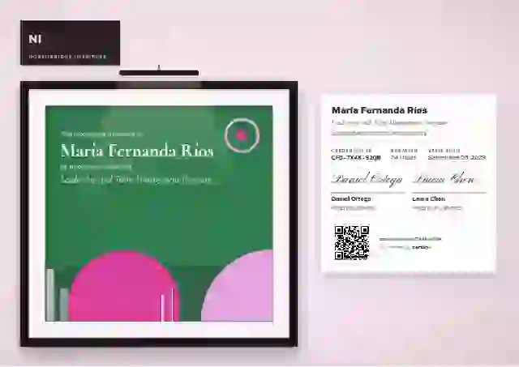
Task: Open the framed green certificate image
Action: 159,214
